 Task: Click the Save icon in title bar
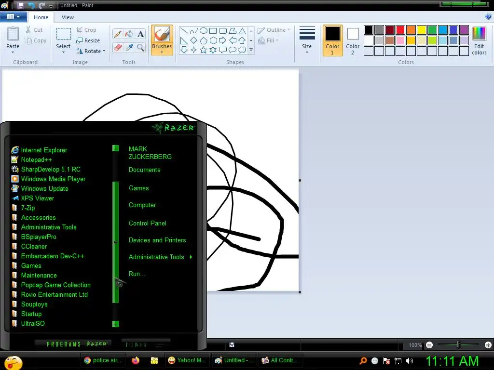click(x=20, y=5)
